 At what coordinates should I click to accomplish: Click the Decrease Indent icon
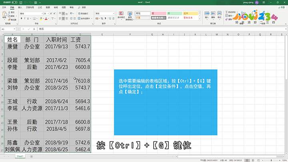click(71, 18)
